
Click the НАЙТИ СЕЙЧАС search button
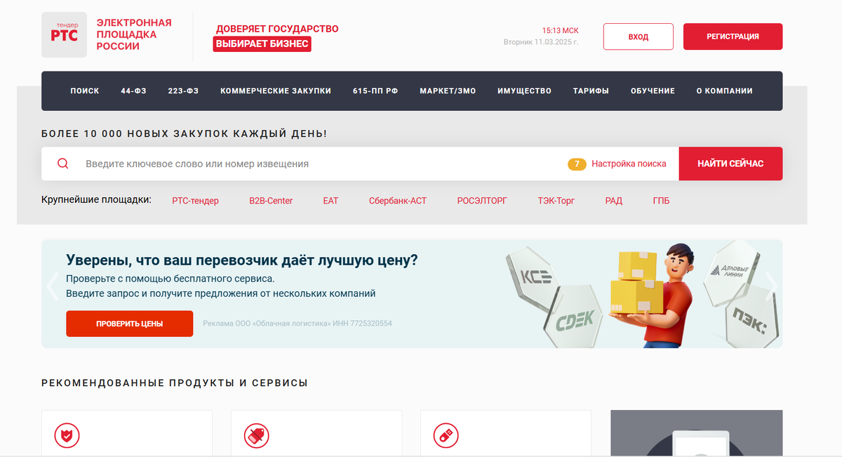coord(730,164)
